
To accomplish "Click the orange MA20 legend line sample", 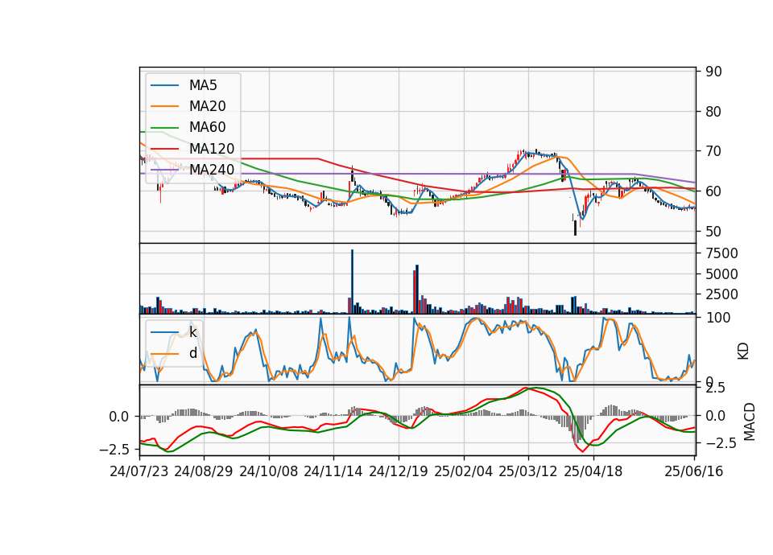I will [x=164, y=106].
